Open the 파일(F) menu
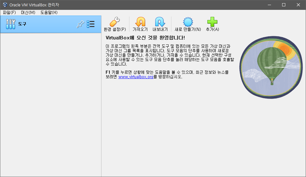 pyautogui.click(x=9, y=12)
